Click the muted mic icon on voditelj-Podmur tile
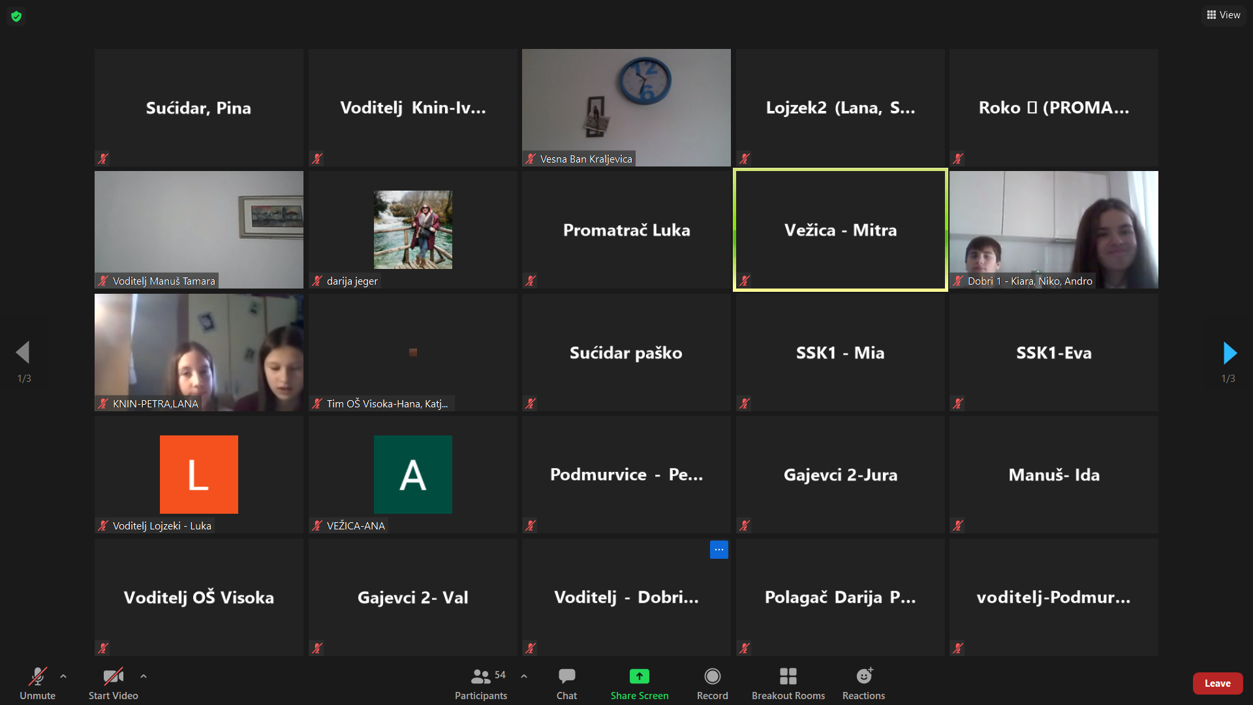The width and height of the screenshot is (1253, 705). click(958, 648)
